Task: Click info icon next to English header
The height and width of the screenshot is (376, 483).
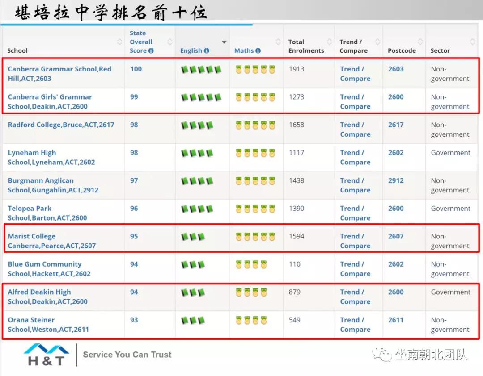Action: 206,51
